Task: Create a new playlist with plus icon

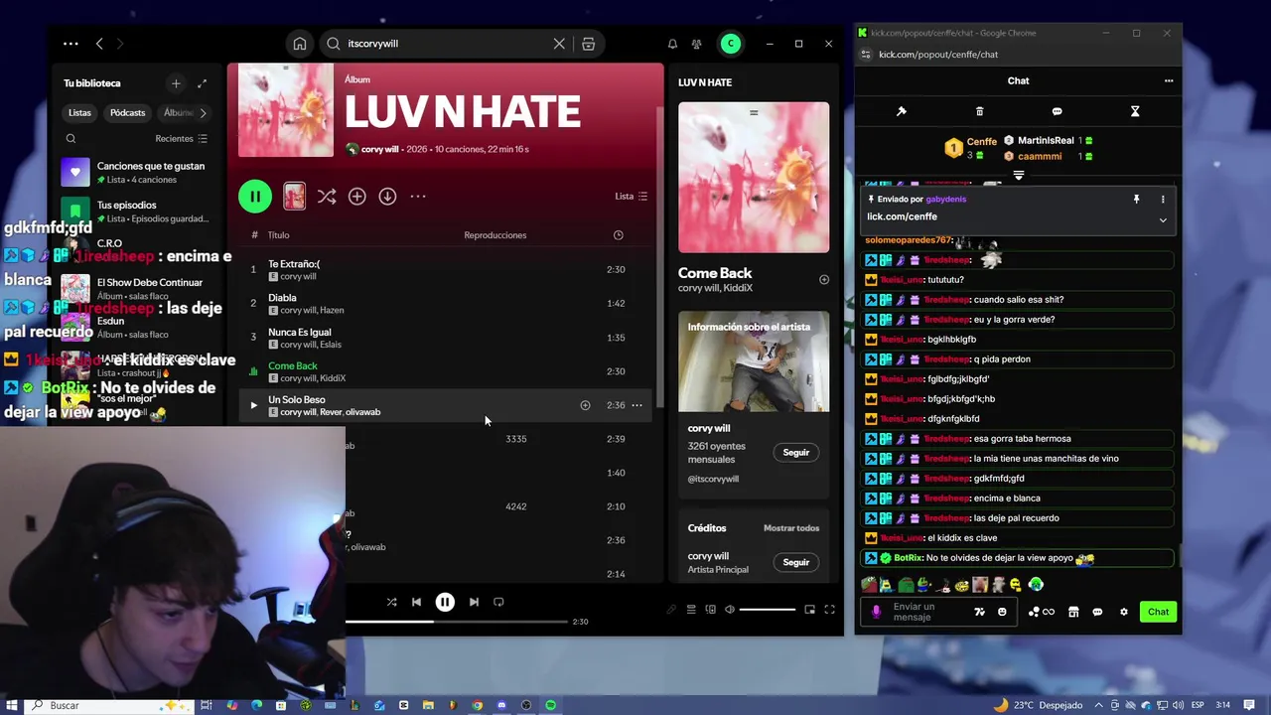Action: point(176,83)
